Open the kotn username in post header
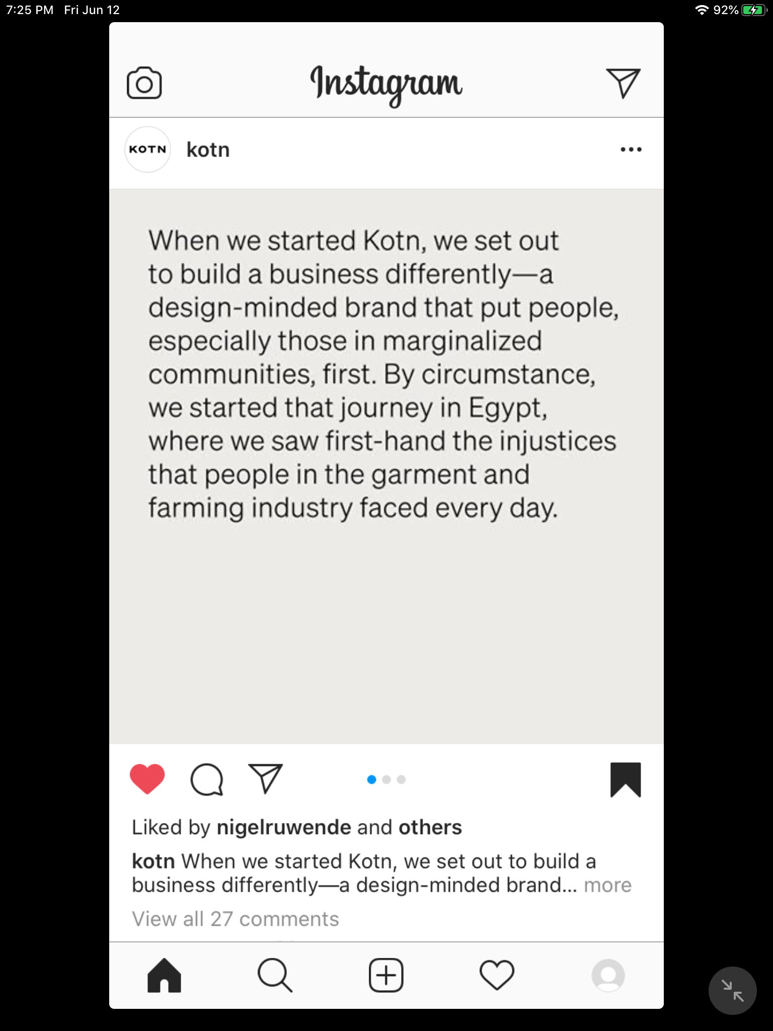This screenshot has height=1031, width=773. point(208,150)
